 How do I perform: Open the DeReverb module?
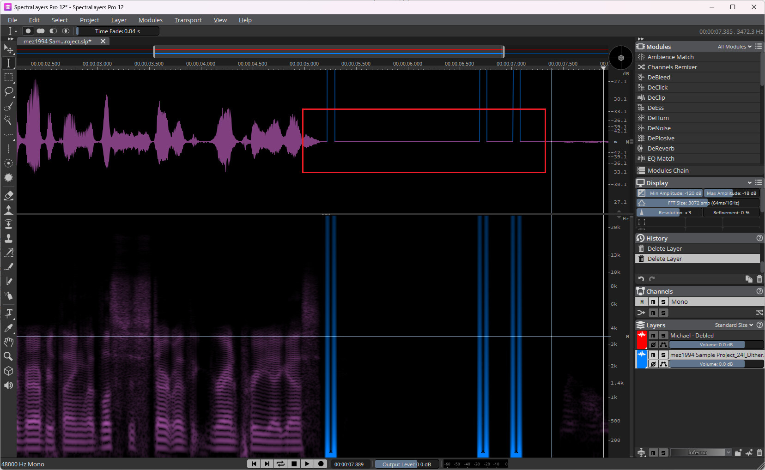(x=698, y=148)
